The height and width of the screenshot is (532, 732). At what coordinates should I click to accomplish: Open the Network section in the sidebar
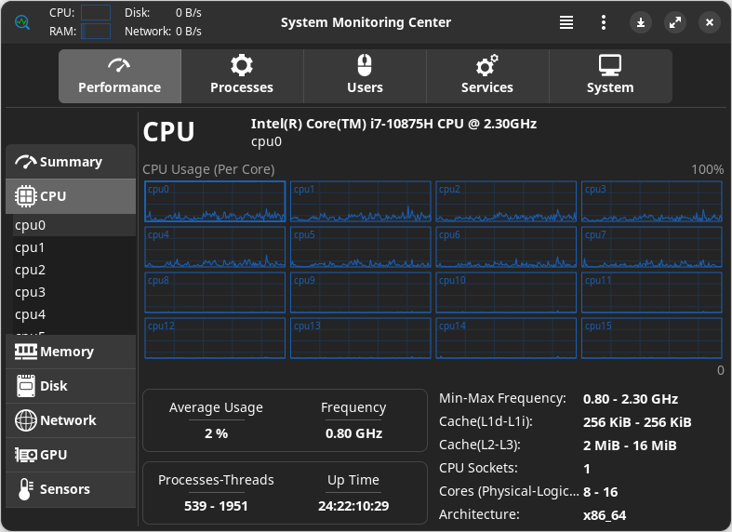click(71, 420)
